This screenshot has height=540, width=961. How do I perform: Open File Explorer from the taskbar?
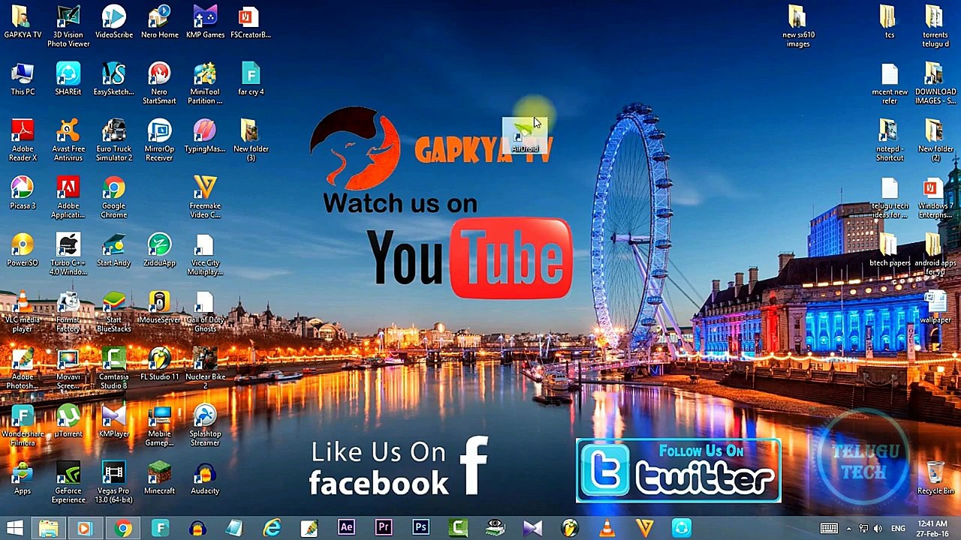[49, 528]
